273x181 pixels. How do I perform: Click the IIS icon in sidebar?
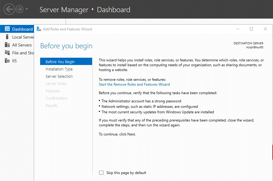(7, 61)
